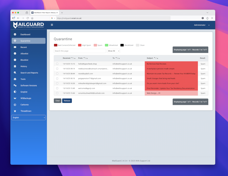Image resolution: width=228 pixels, height=176 pixels.
Task: Tick the checkbox for sonamkushwah66@outlook.com row
Action: point(57,93)
